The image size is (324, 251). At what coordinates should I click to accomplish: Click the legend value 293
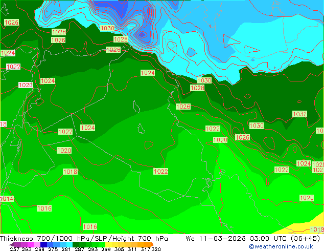(x=93, y=249)
